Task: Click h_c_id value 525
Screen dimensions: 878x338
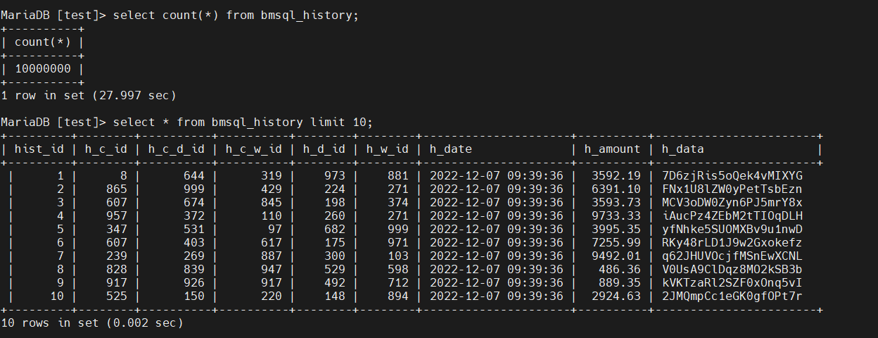Action: pos(117,296)
